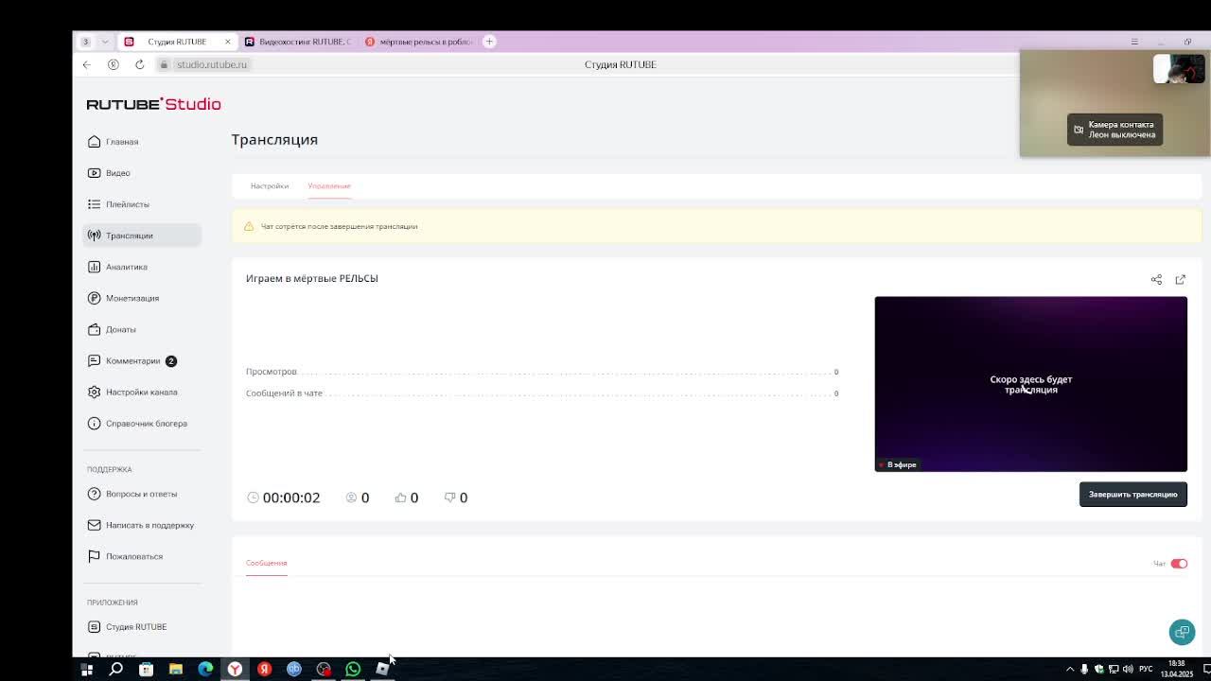Show hidden system tray icons

click(x=1070, y=669)
